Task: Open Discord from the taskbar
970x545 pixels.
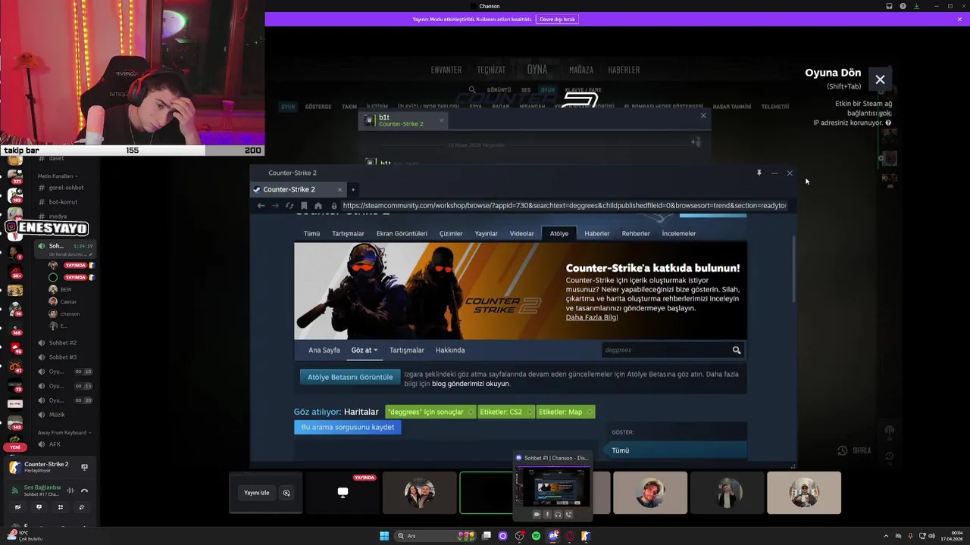Action: coord(552,536)
